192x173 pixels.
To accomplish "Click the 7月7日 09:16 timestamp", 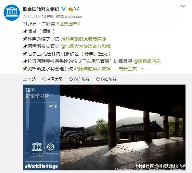I will (34, 17).
